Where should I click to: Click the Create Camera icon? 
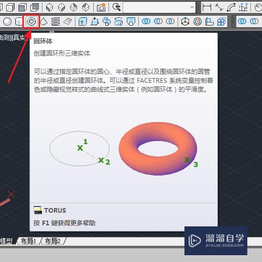click(101, 7)
